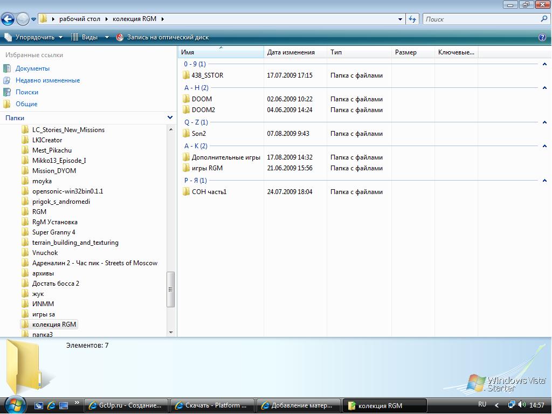Open Internet Explorer from quick launch
The width and height of the screenshot is (552, 414).
(x=51, y=405)
